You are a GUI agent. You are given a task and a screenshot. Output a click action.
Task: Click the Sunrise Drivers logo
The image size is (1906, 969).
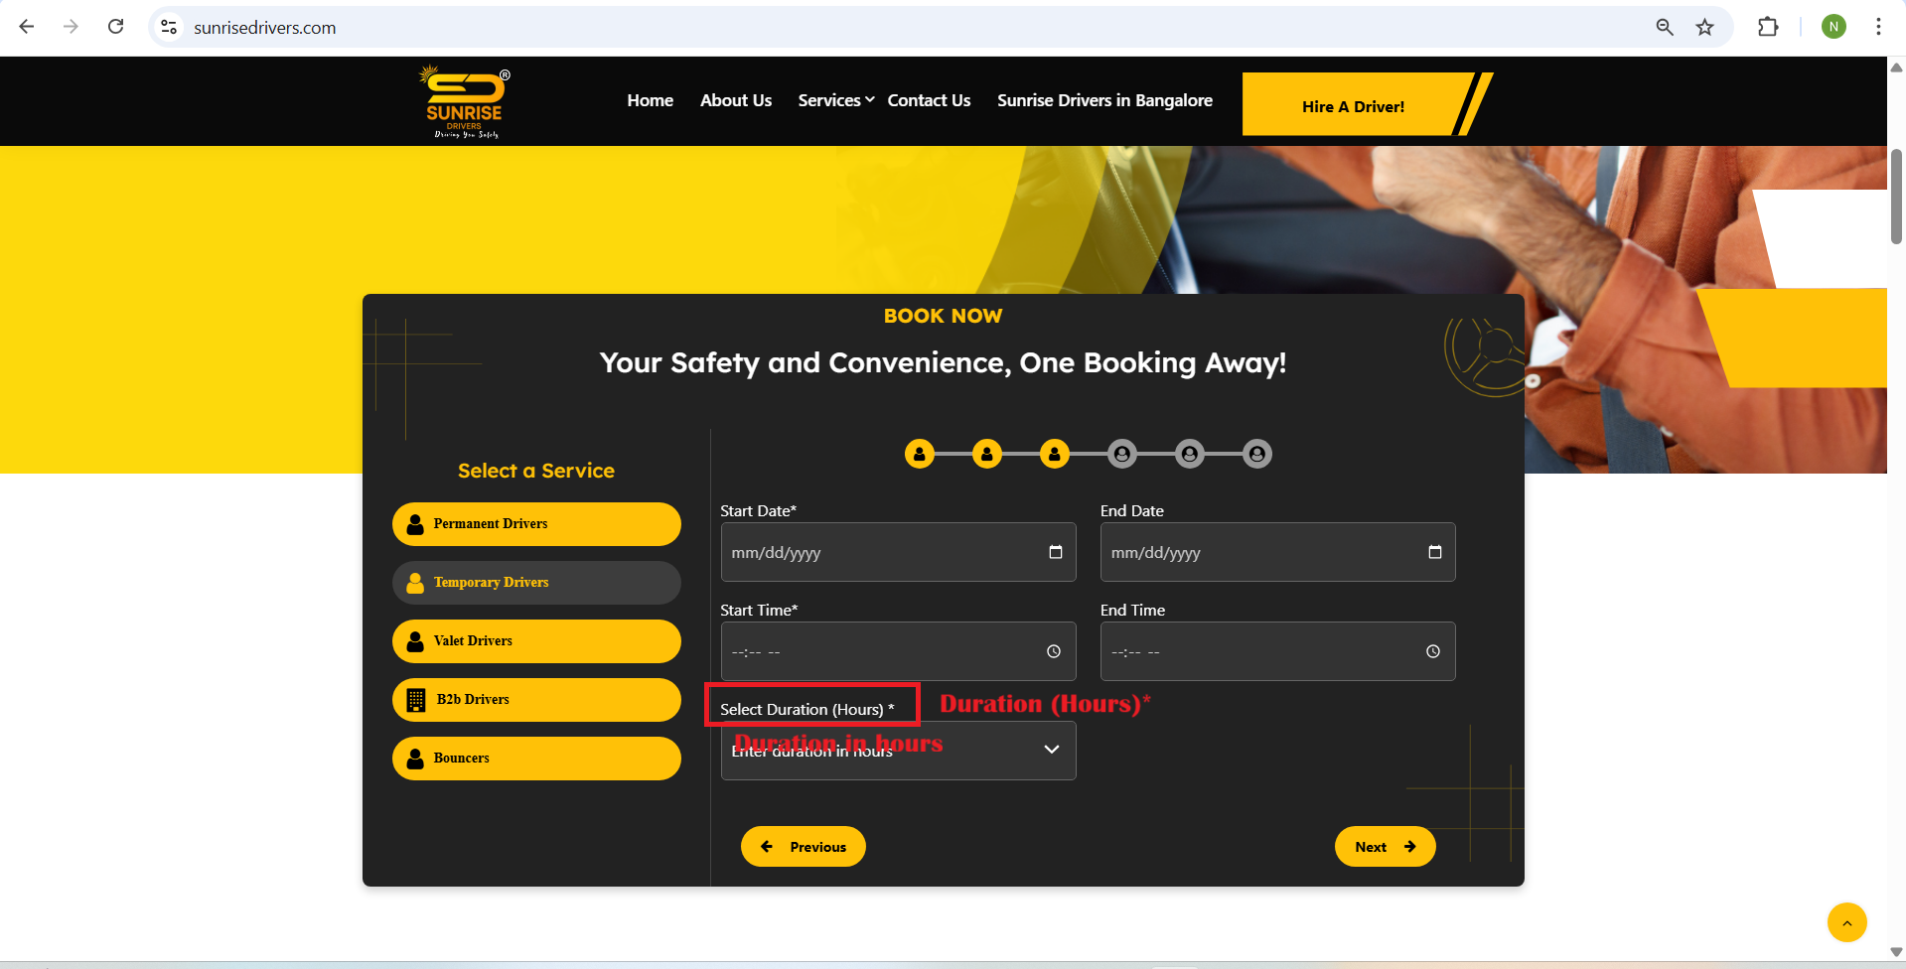pos(465,102)
